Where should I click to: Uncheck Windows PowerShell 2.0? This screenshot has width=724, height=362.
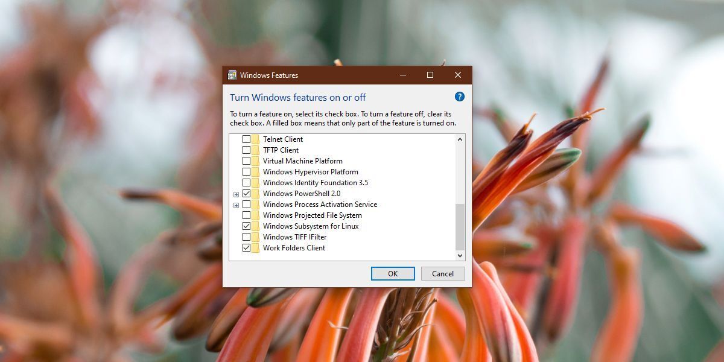[x=245, y=193]
